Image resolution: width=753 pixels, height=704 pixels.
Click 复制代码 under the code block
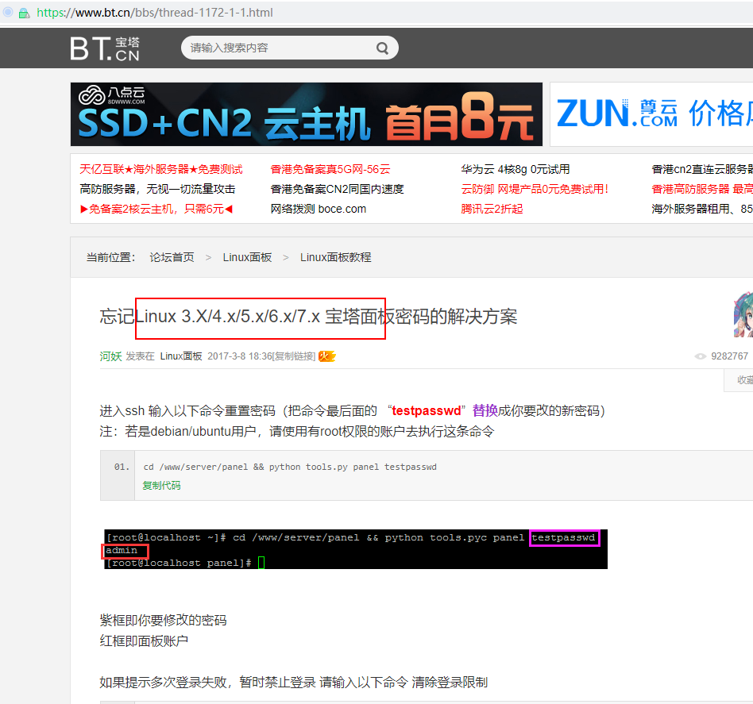pyautogui.click(x=161, y=485)
